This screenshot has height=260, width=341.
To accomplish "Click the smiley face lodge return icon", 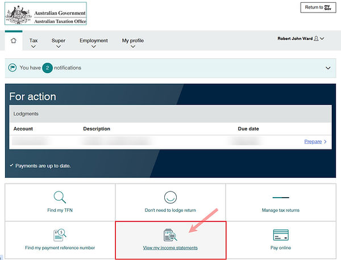I will point(170,197).
